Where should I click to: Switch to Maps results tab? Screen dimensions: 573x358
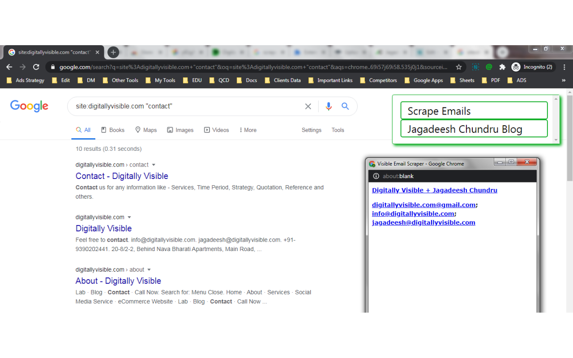[x=146, y=130]
